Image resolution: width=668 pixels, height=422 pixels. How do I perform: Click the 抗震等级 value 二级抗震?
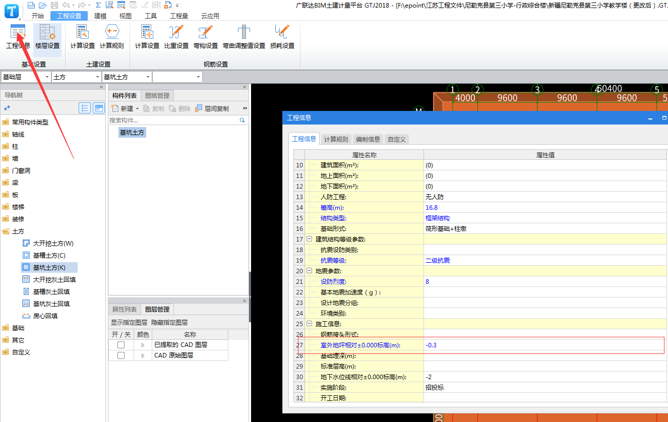[x=545, y=261]
